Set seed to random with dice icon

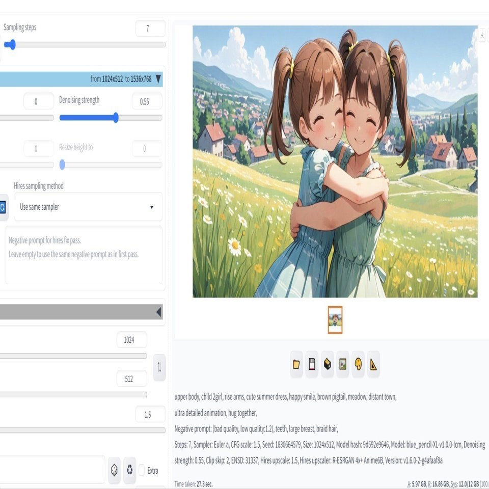coord(113,469)
